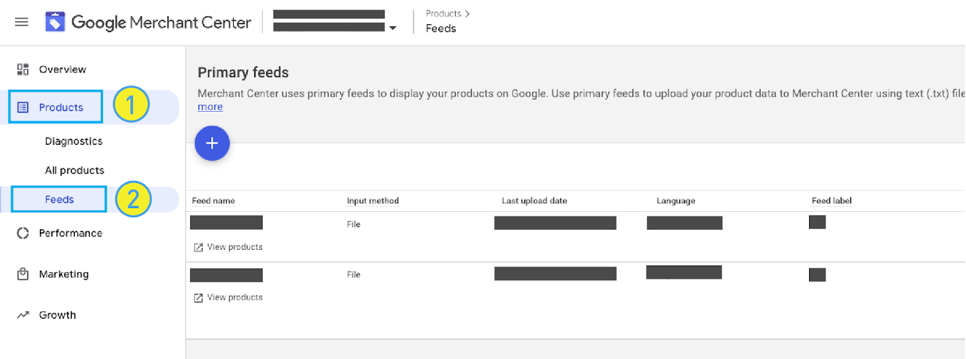Screen dimensions: 966x359
Task: Click the Overview dashboard icon
Action: tap(23, 69)
